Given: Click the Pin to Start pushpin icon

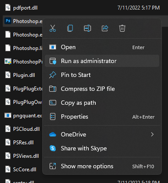Looking at the screenshot, I should (53, 75).
